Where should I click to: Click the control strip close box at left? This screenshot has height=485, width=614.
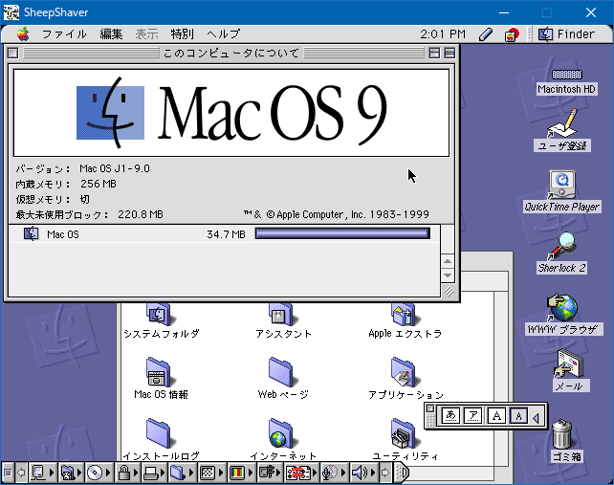click(x=8, y=473)
